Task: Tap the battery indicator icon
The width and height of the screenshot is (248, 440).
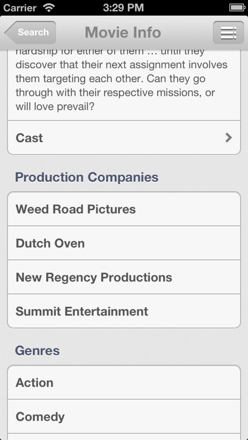Action: (x=237, y=8)
